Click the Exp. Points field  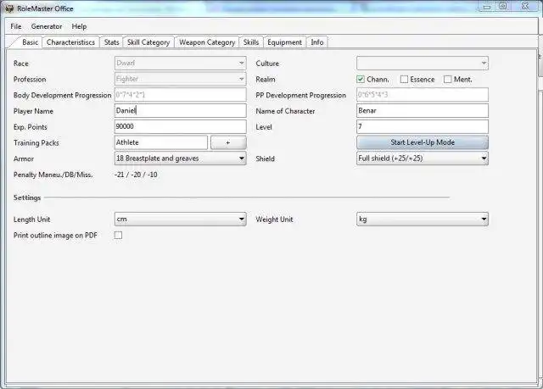181,126
